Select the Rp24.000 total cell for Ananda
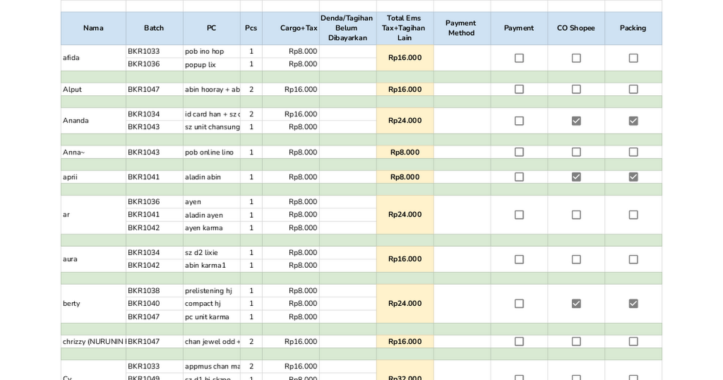Screen dimensions: 723x380 [x=405, y=121]
